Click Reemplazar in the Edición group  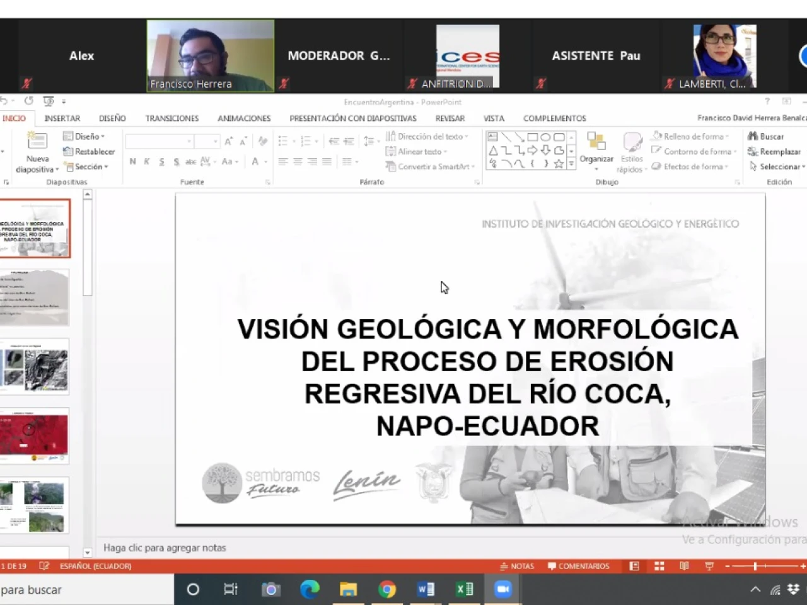click(x=775, y=151)
